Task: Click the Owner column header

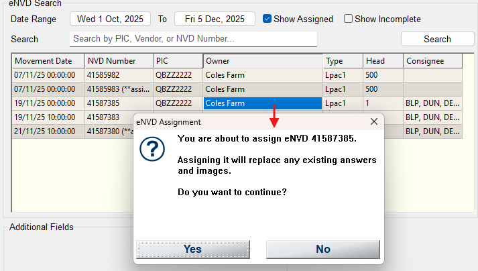Action: click(x=262, y=61)
